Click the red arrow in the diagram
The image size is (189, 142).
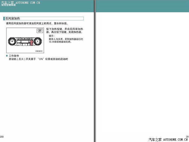(x=32, y=43)
